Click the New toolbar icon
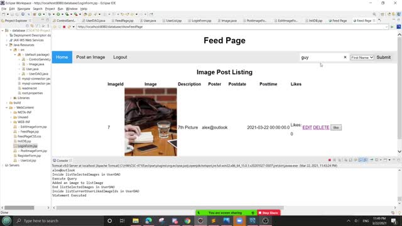 4,14
